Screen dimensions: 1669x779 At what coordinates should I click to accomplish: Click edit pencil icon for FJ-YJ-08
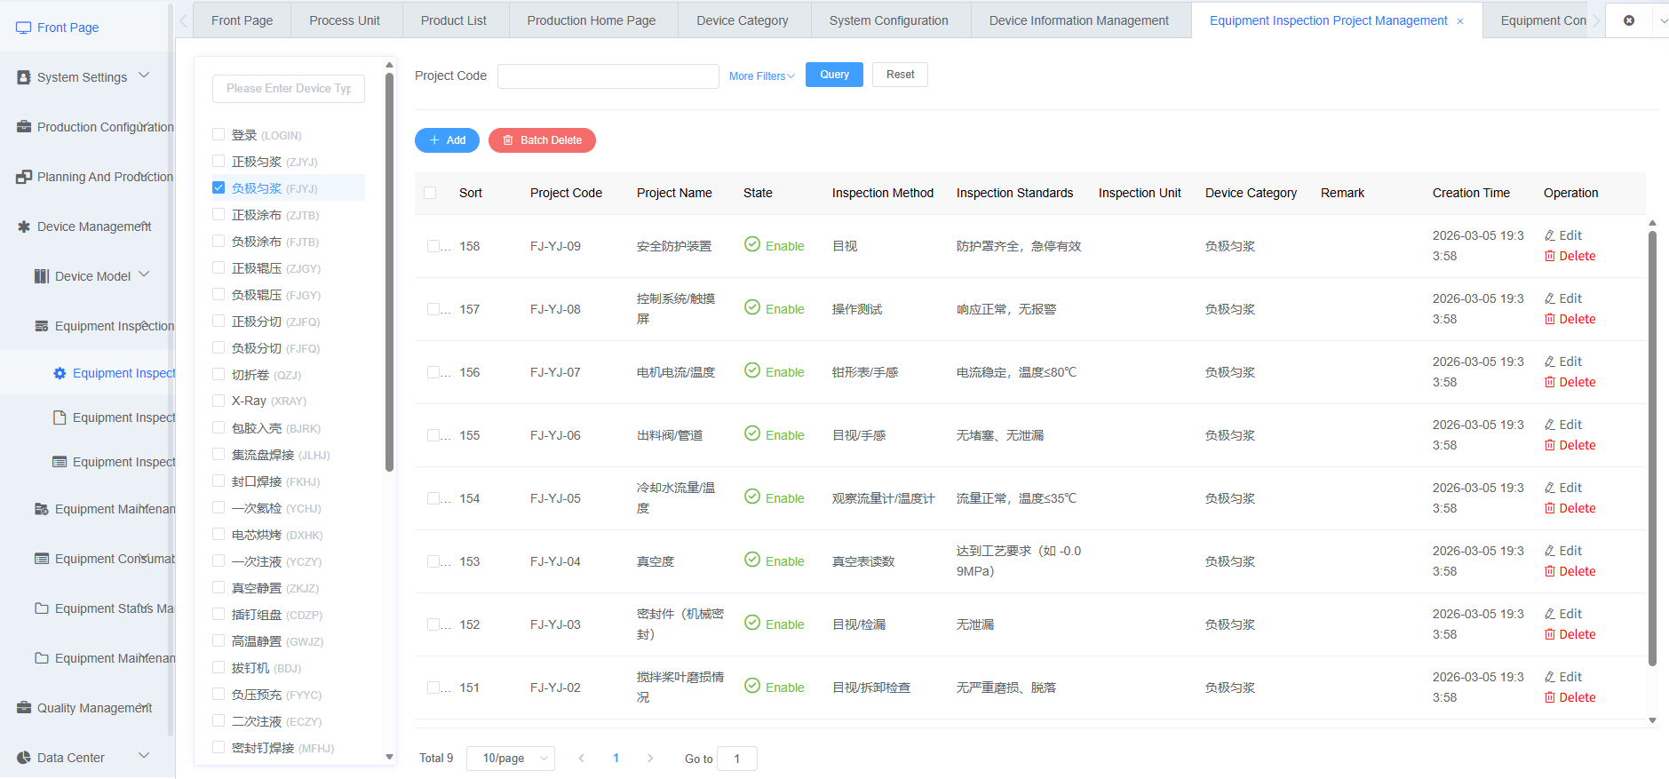click(1550, 298)
